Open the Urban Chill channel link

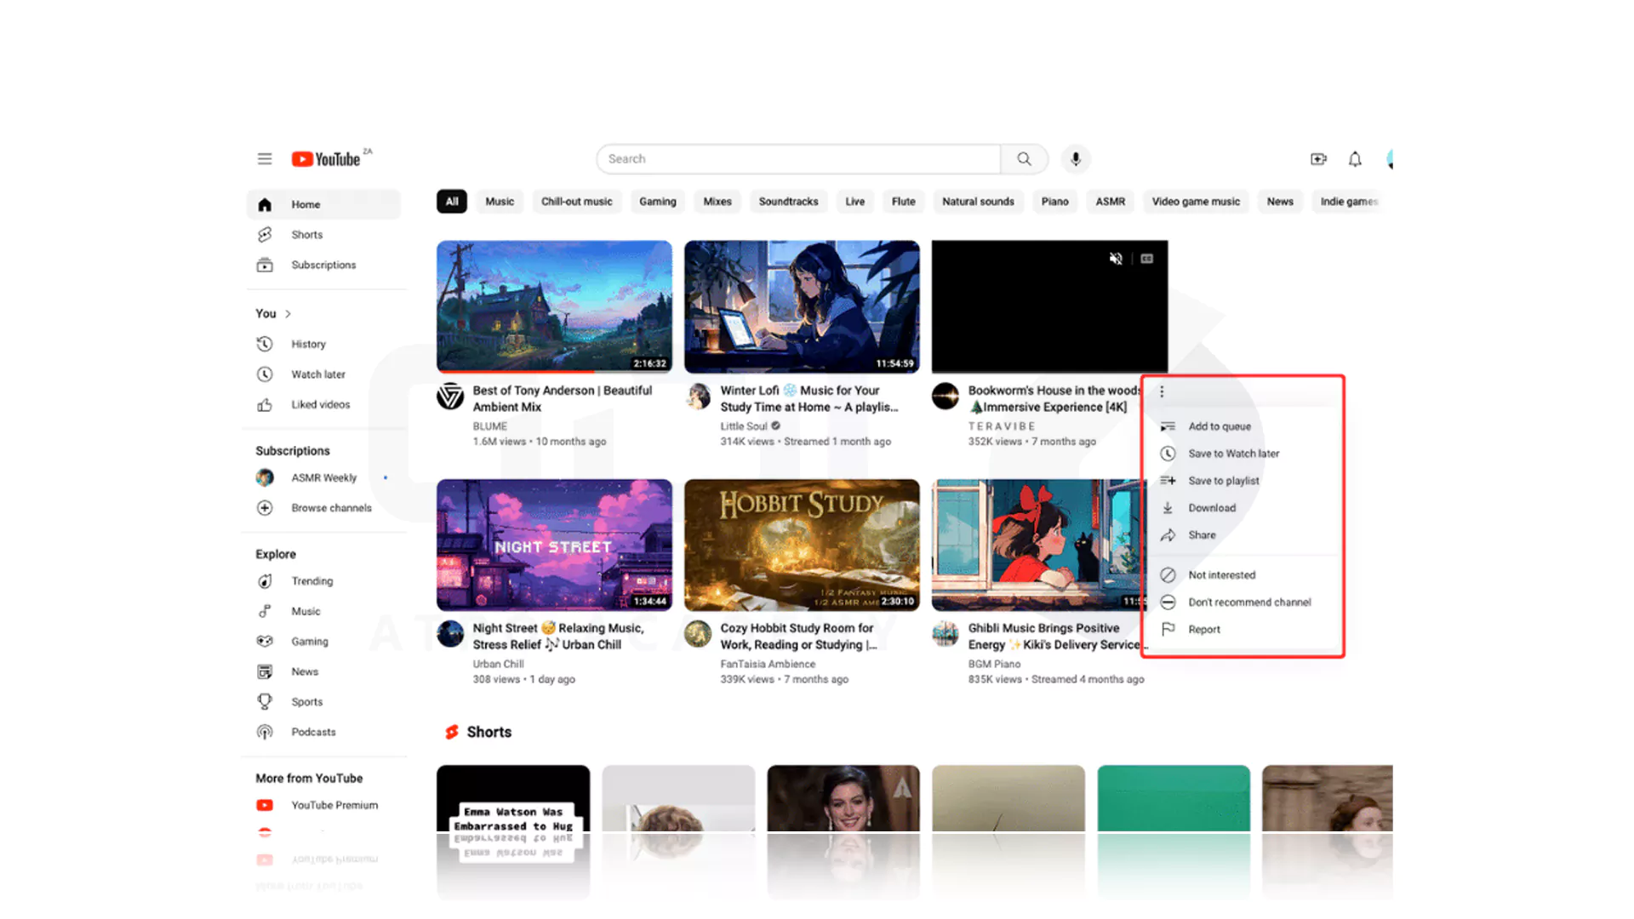[499, 664]
